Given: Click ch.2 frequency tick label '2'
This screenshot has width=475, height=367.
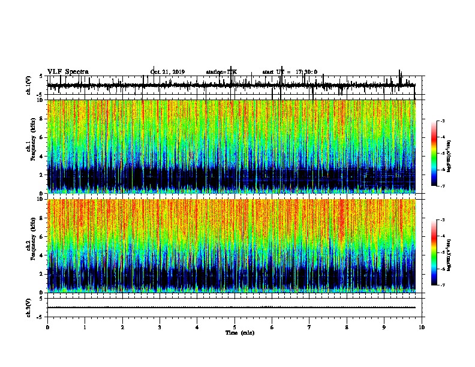Looking at the screenshot, I should tap(41, 274).
